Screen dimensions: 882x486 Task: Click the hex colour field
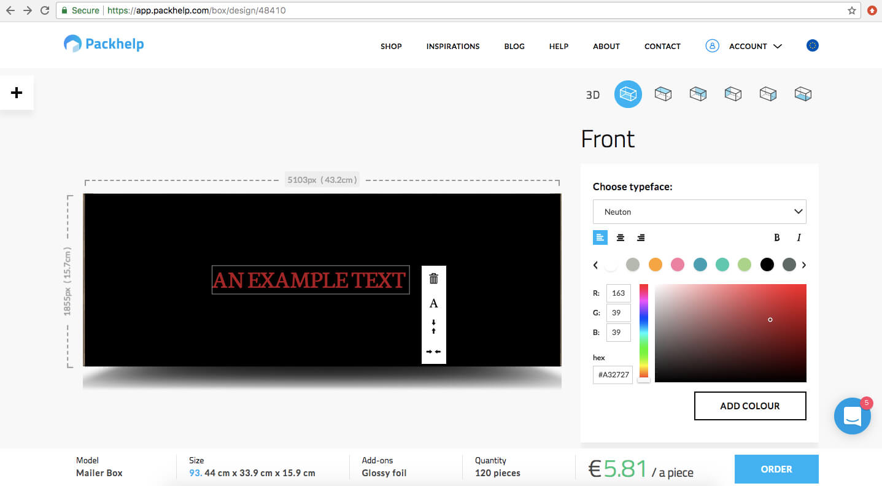613,375
